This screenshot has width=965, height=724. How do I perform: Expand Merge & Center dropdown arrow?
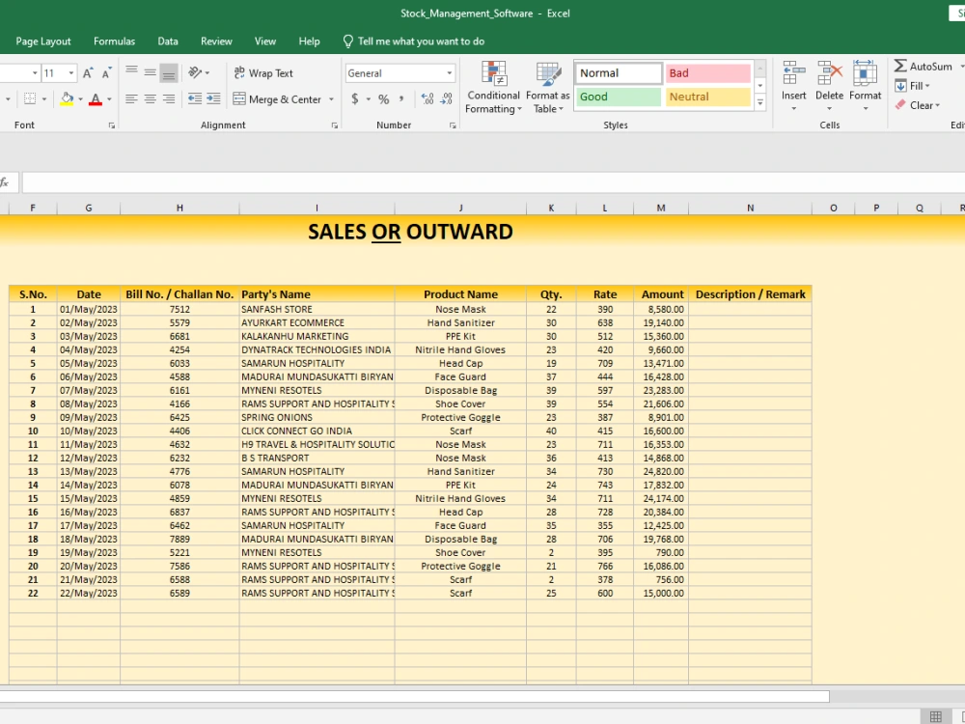click(332, 99)
